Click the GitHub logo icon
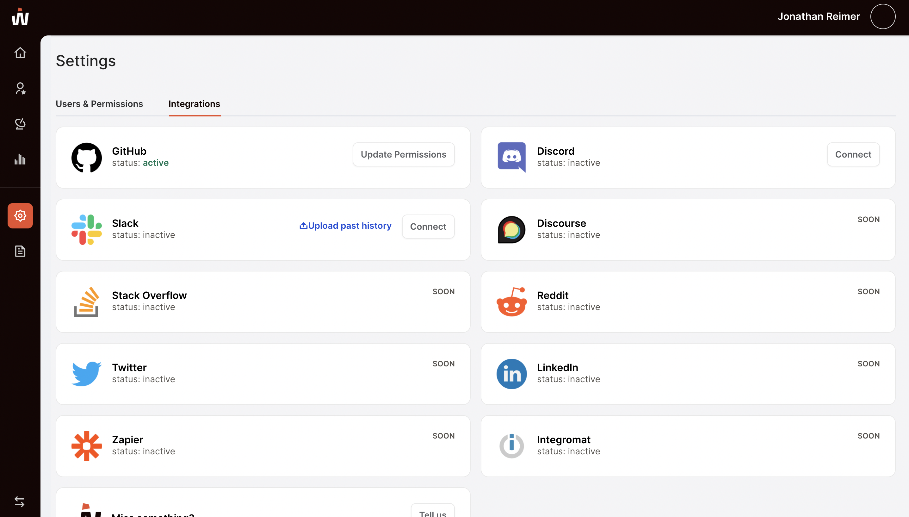Image resolution: width=909 pixels, height=517 pixels. click(86, 157)
